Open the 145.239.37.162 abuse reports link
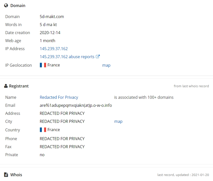The width and height of the screenshot is (213, 181). tap(67, 57)
